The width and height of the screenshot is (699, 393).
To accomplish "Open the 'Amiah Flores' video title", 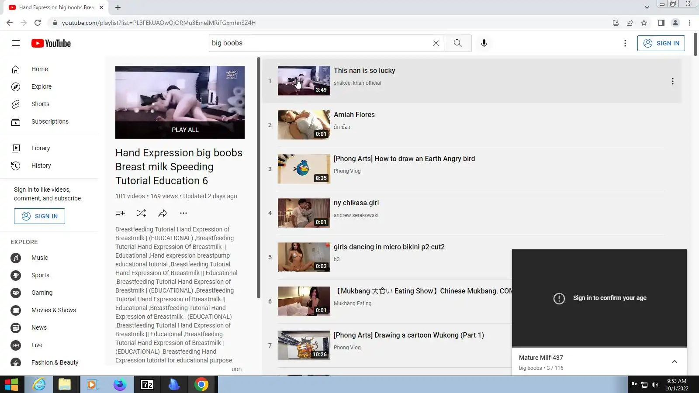I will [x=354, y=114].
